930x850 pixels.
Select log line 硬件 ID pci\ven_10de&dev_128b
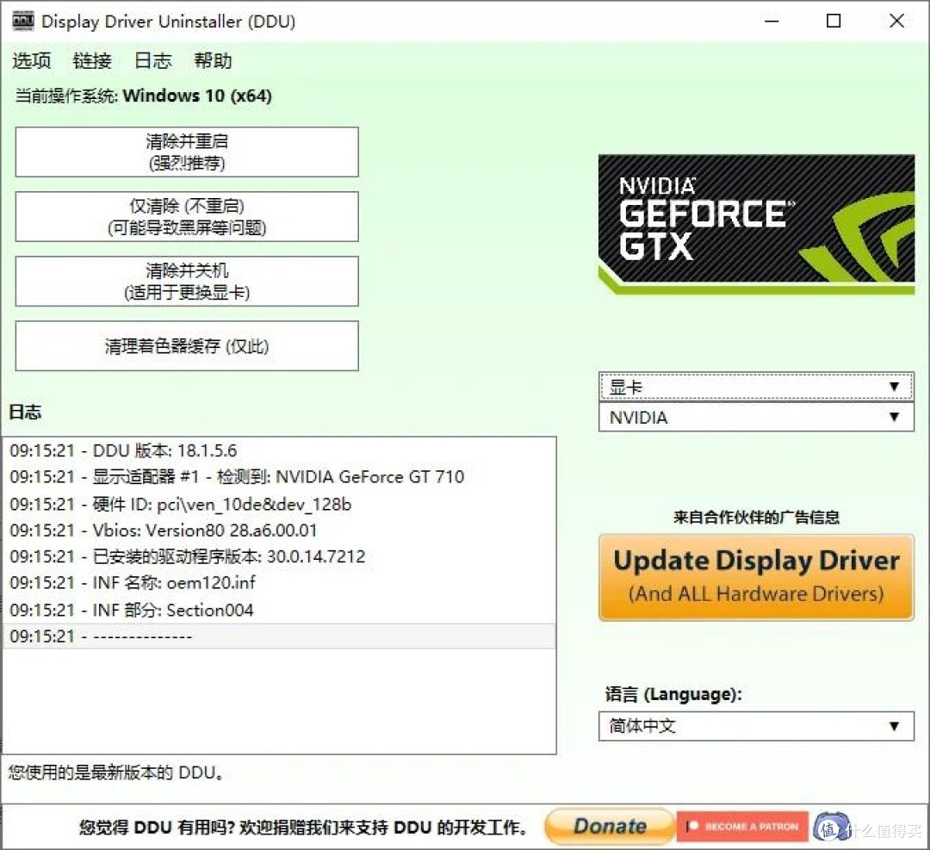[x=279, y=504]
